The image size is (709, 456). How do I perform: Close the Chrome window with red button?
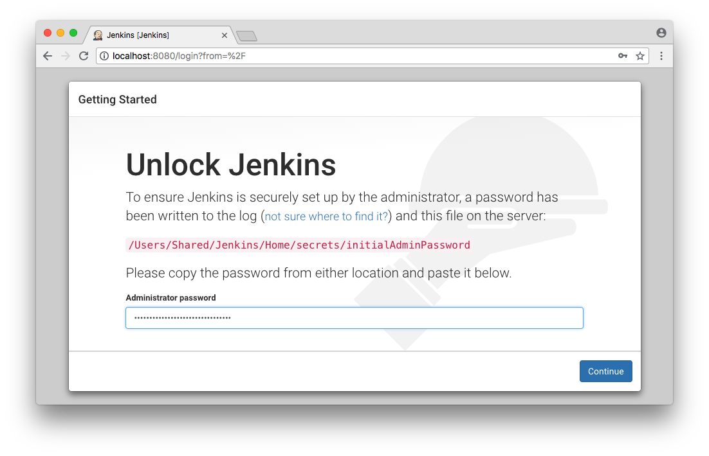coord(48,33)
